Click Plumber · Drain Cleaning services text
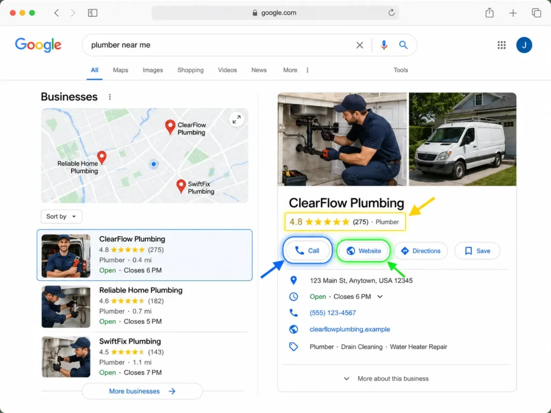Image resolution: width=551 pixels, height=413 pixels. [x=378, y=347]
